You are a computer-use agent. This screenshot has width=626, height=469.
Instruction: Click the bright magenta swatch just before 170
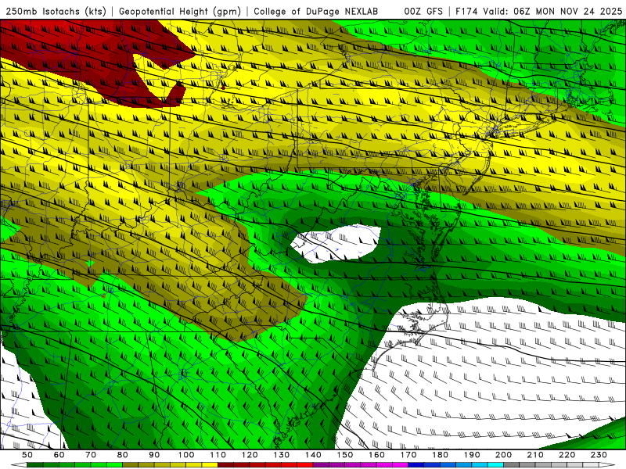(x=401, y=465)
